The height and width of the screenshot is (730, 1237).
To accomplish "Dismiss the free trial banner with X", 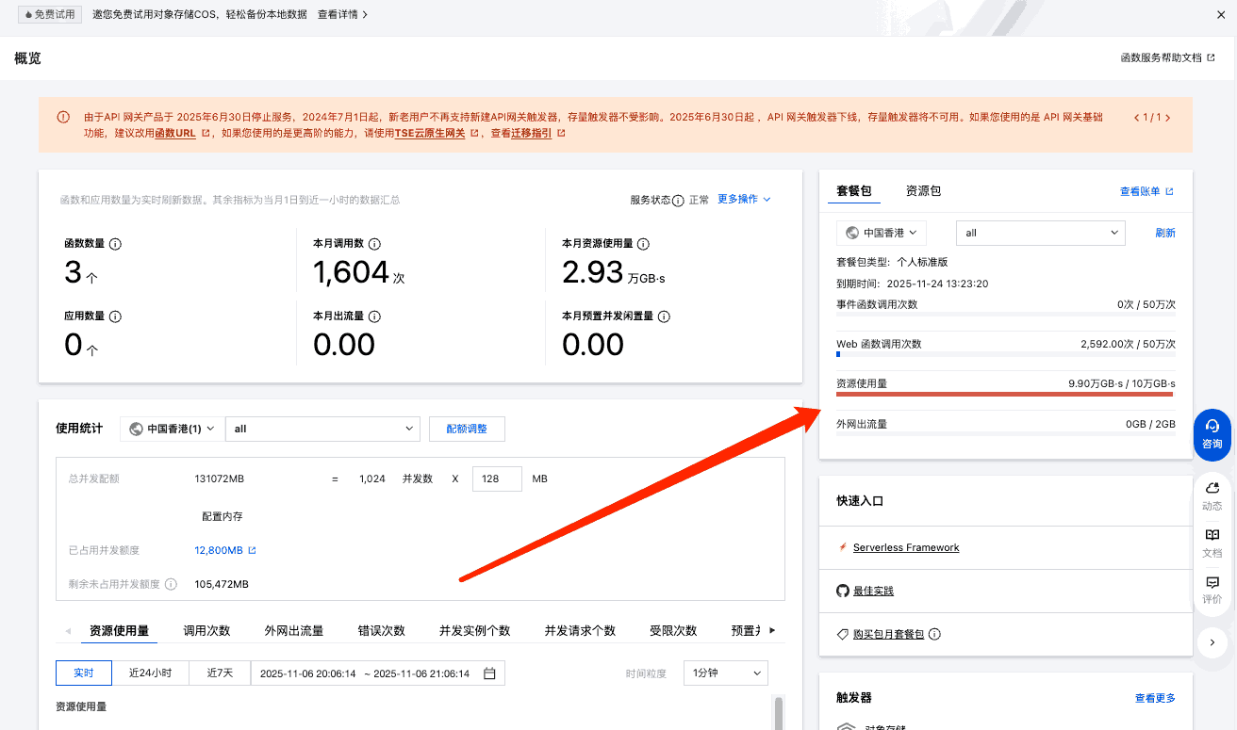I will pyautogui.click(x=1221, y=15).
